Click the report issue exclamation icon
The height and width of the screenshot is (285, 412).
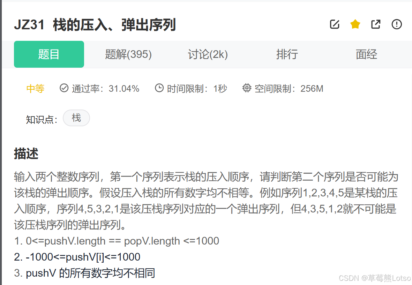point(397,24)
